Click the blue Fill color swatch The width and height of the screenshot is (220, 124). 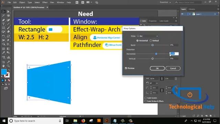point(4,72)
